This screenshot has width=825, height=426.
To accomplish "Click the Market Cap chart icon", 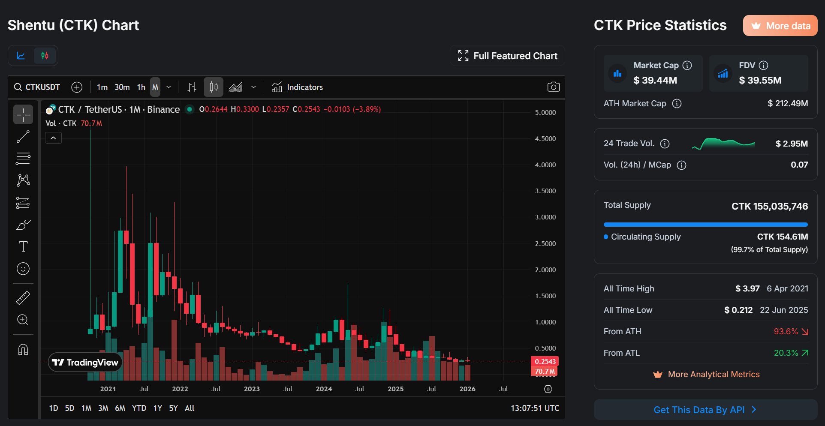I will tap(617, 73).
